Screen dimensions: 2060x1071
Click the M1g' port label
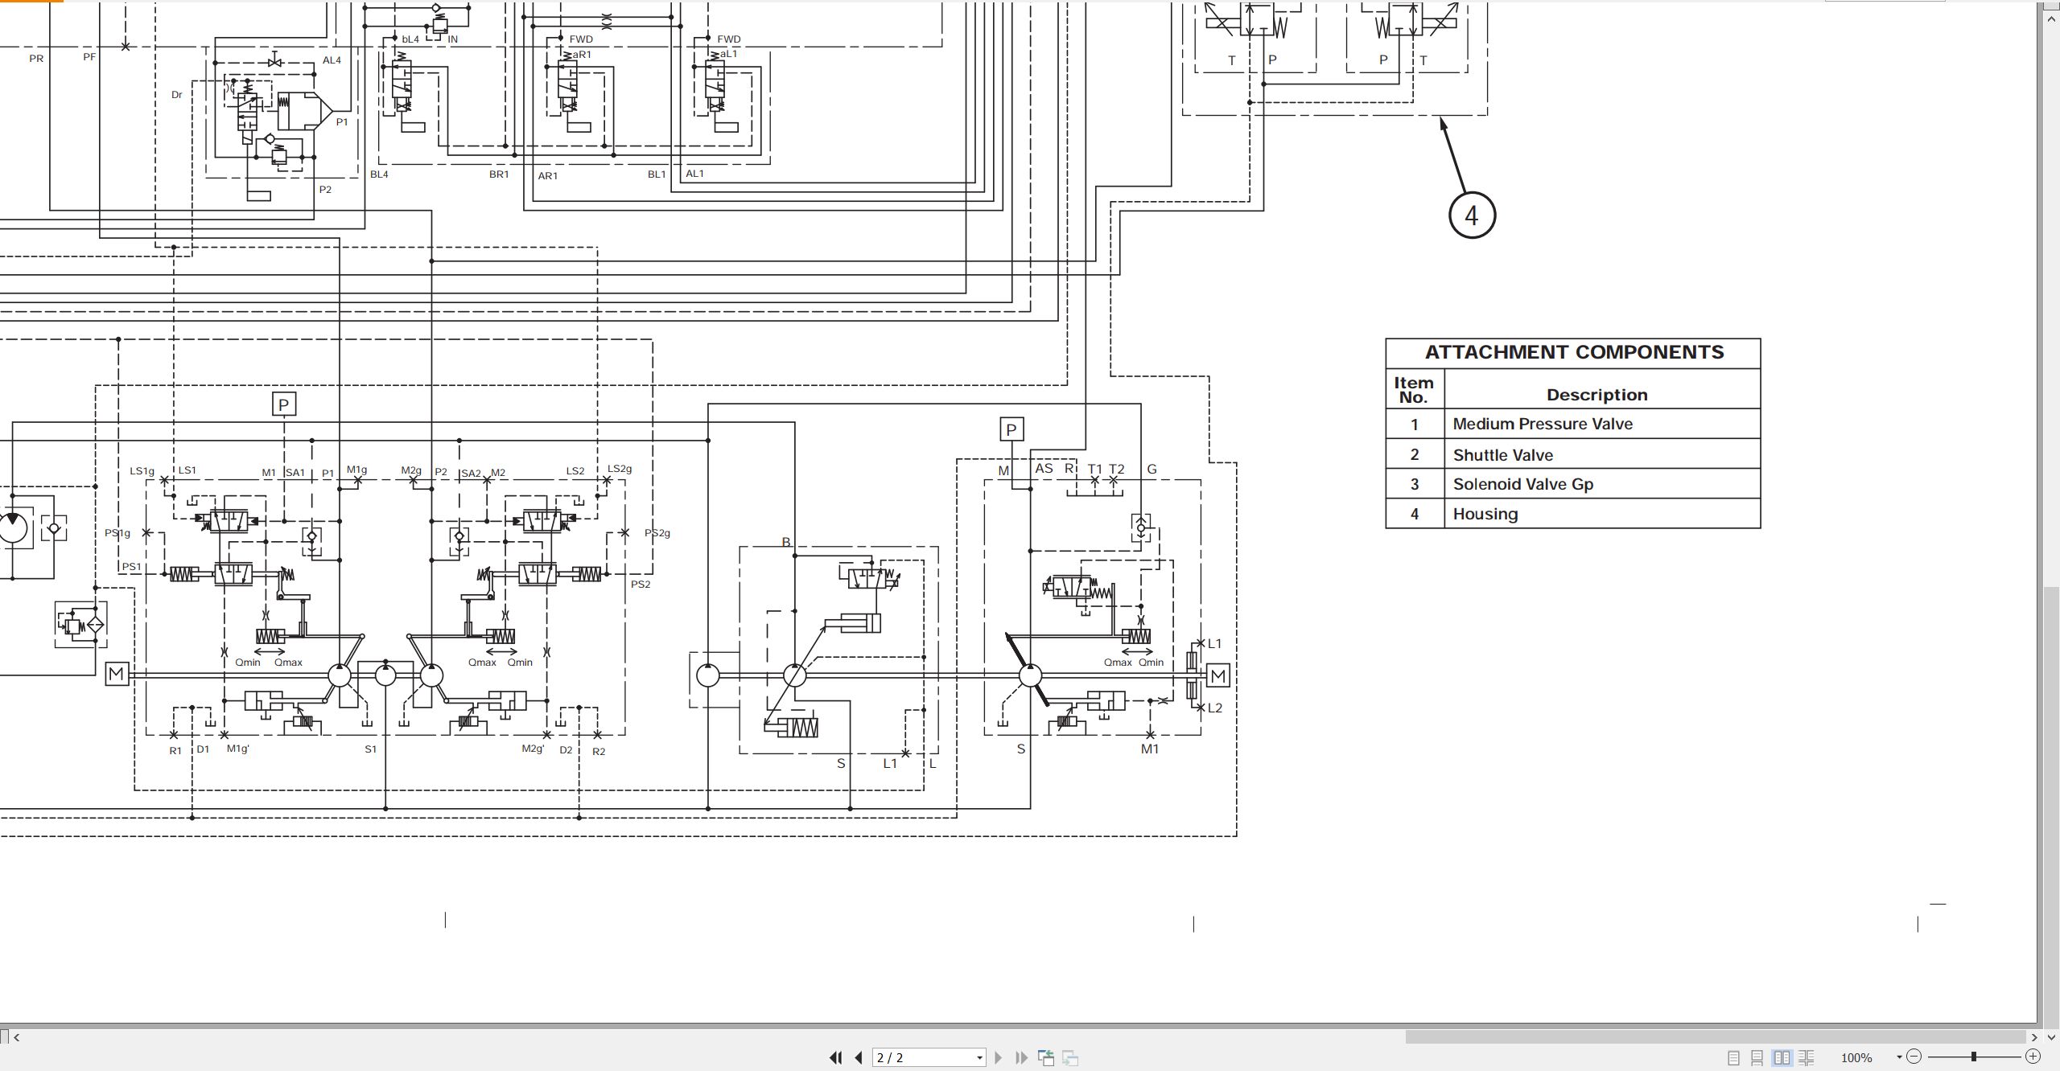[x=237, y=749]
